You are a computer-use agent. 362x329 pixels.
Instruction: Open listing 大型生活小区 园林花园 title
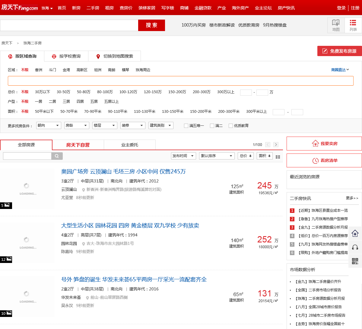click(130, 226)
